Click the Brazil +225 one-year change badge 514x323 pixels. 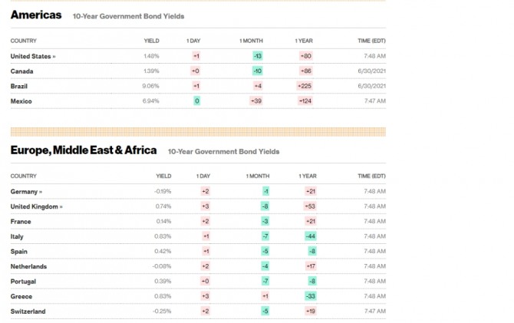(x=305, y=86)
